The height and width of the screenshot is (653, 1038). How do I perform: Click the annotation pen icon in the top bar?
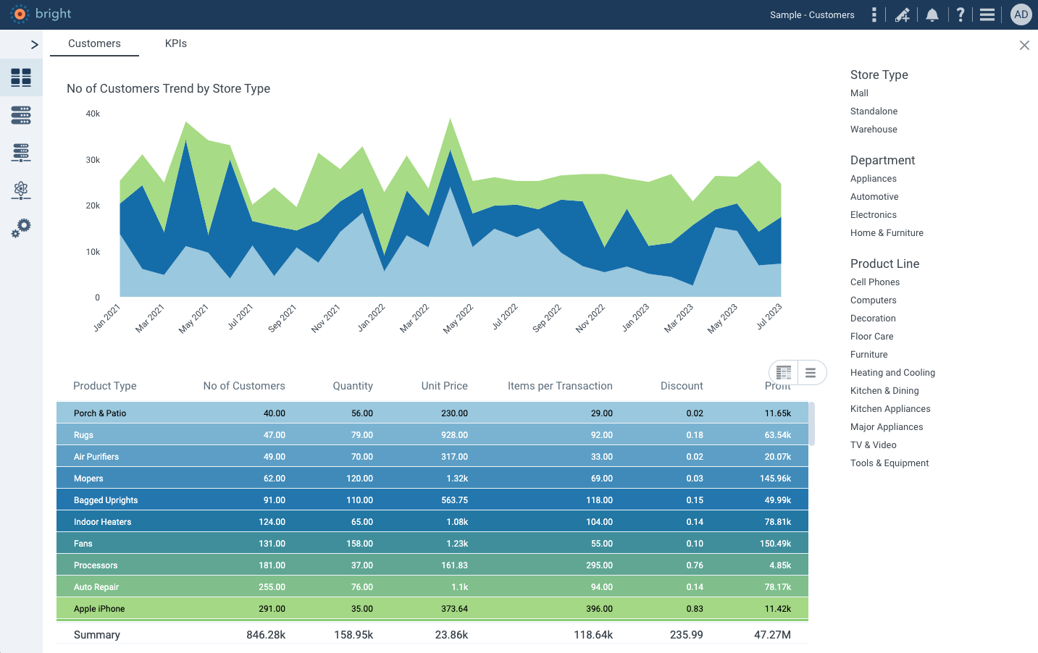coord(903,14)
